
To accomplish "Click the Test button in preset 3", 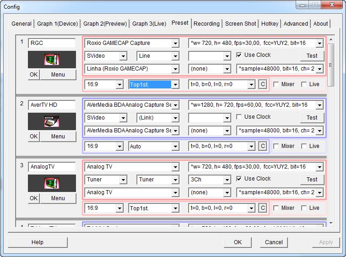I will (312, 180).
